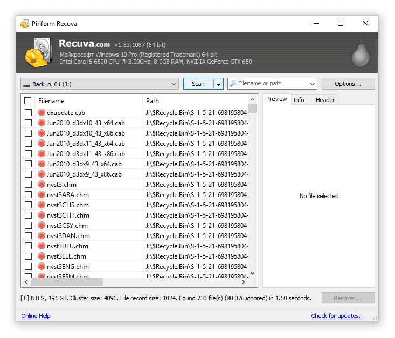Screen dimensions: 395x338
Task: Click the Scan button
Action: pyautogui.click(x=198, y=84)
